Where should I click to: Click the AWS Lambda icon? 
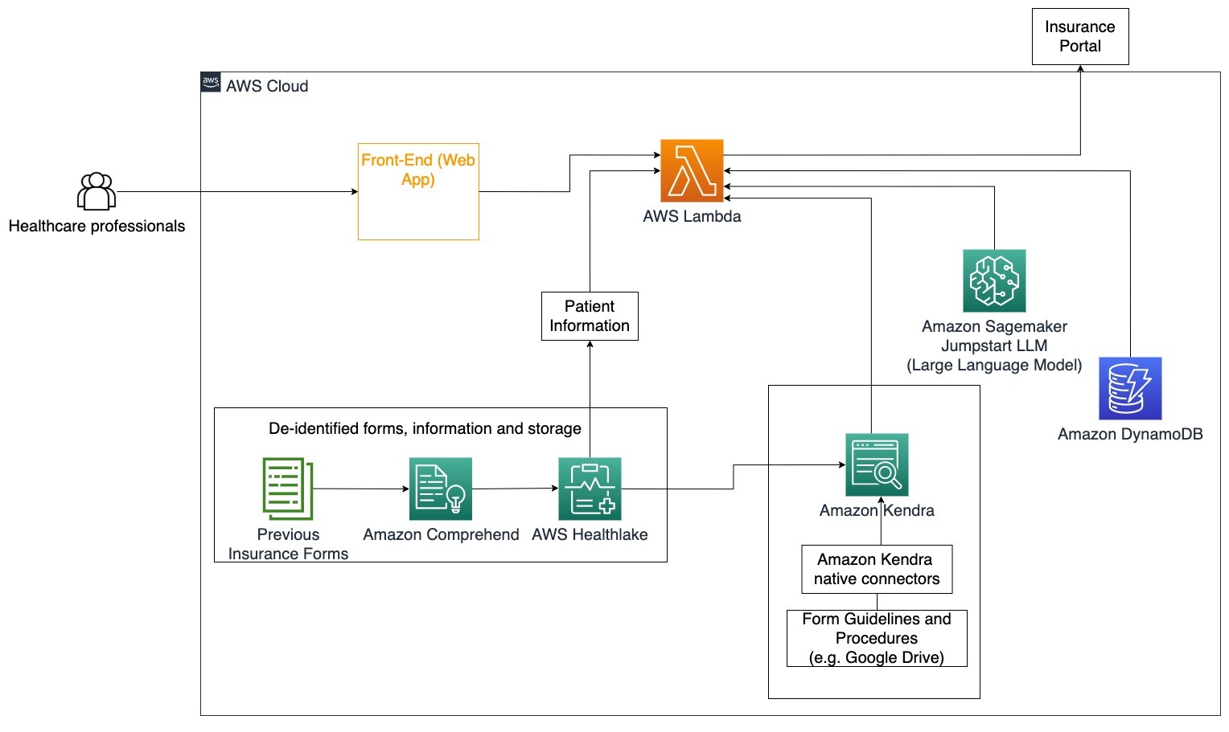pos(692,170)
